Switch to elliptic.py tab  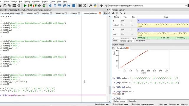(46, 13)
